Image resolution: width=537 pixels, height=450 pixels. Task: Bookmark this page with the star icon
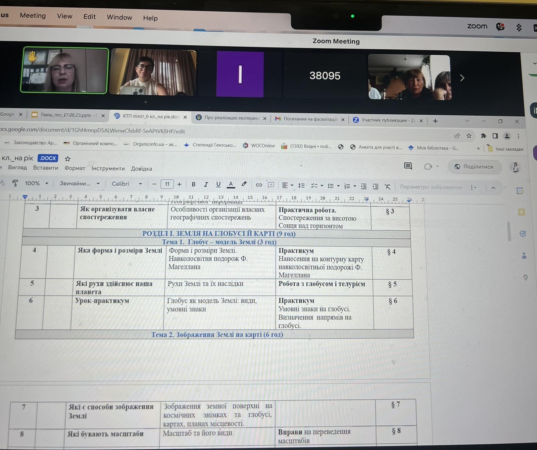tap(469, 136)
